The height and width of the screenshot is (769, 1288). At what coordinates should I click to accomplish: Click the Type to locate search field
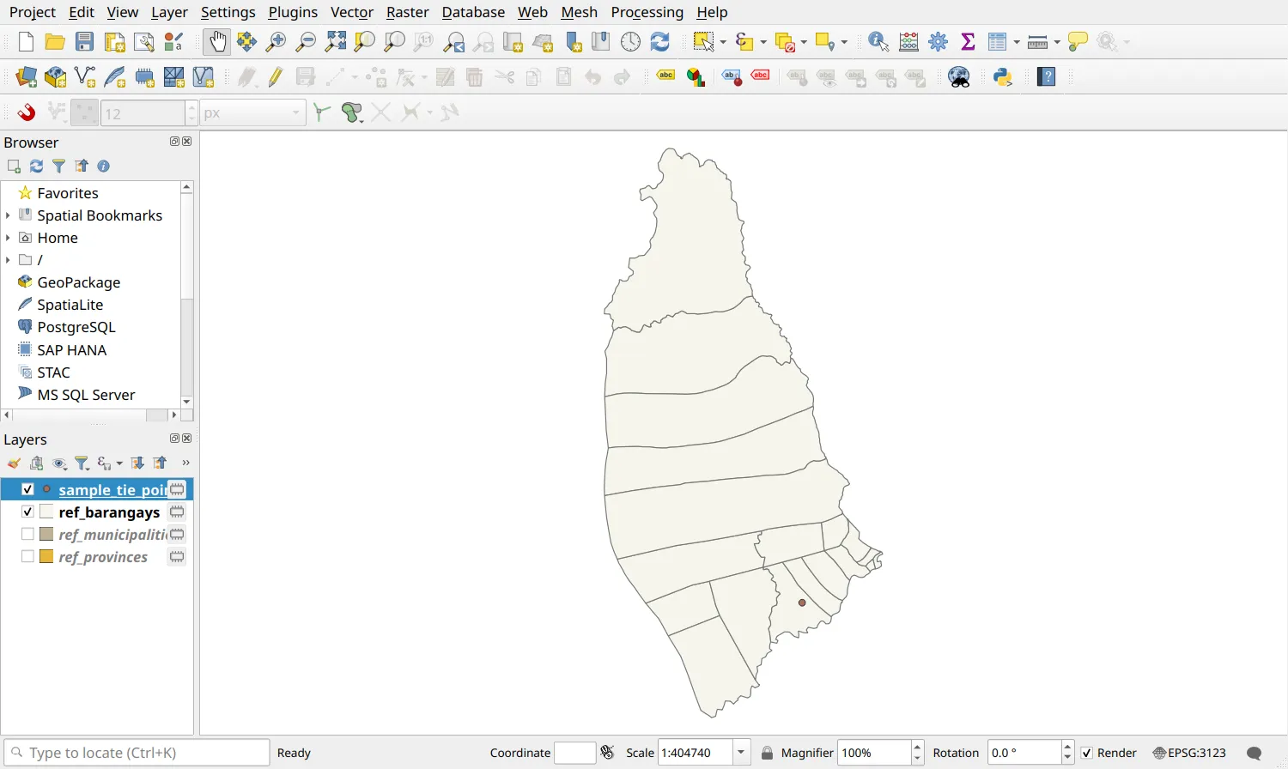click(x=137, y=753)
